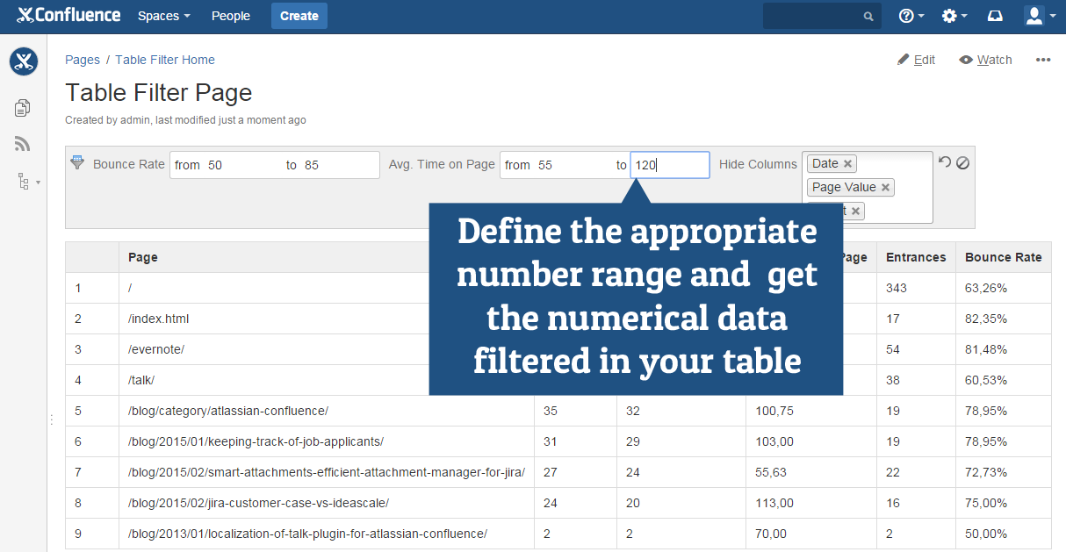Open the Spaces dropdown menu
Viewport: 1066px width, 552px height.
(164, 16)
